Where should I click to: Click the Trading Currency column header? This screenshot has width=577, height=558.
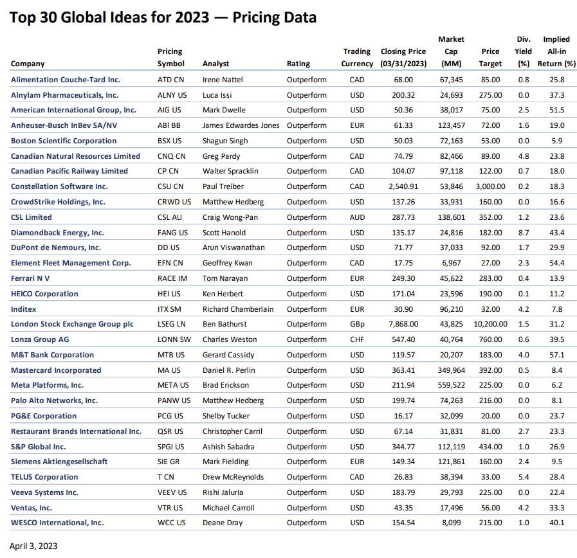(357, 57)
